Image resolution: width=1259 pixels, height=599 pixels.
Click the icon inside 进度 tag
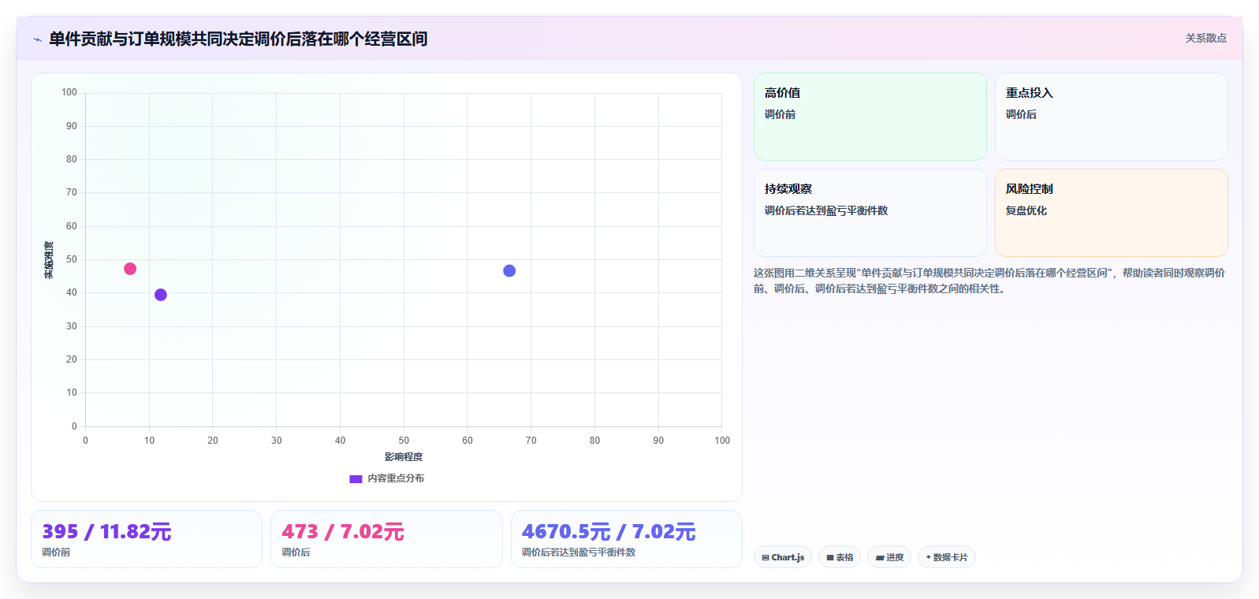coord(880,557)
